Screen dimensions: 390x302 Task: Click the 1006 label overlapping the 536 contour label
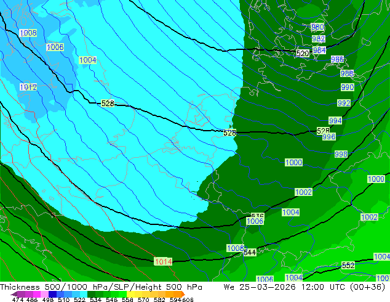[255, 221]
